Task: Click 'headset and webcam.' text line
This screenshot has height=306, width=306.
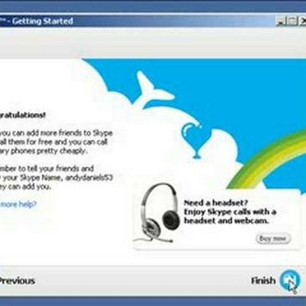Action: (x=226, y=221)
